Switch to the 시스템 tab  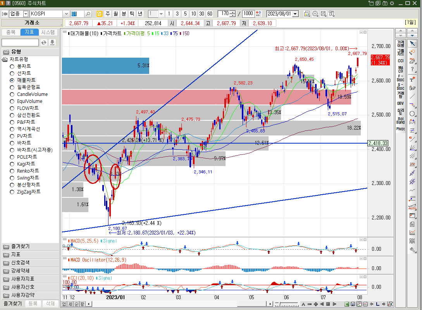point(48,32)
